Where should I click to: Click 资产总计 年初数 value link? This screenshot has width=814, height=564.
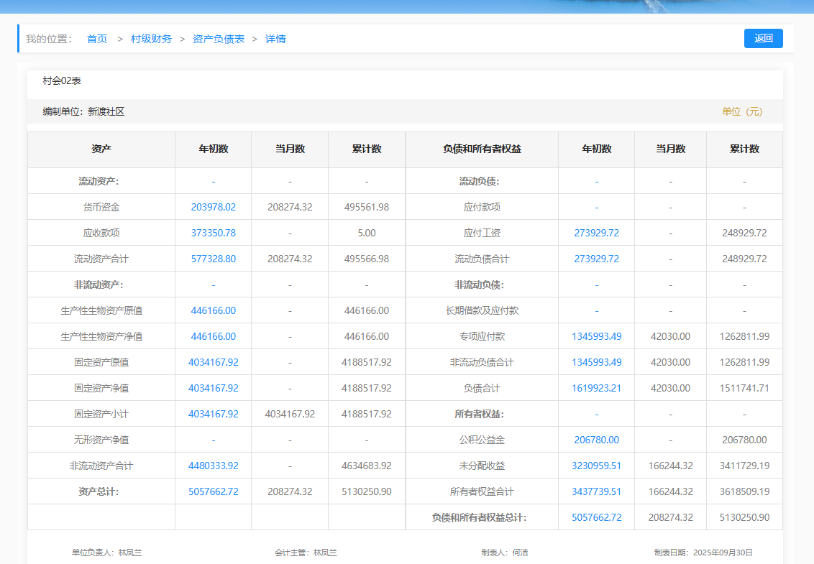[x=214, y=491]
